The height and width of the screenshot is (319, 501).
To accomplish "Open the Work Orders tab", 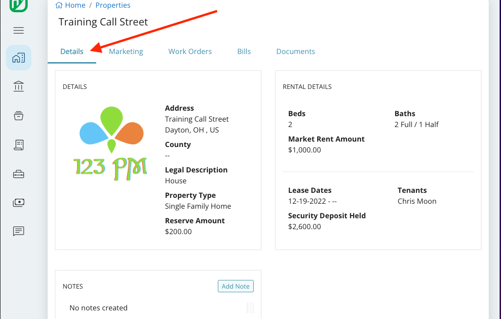I will click(190, 51).
